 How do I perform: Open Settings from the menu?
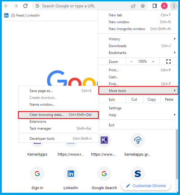pos(138,108)
